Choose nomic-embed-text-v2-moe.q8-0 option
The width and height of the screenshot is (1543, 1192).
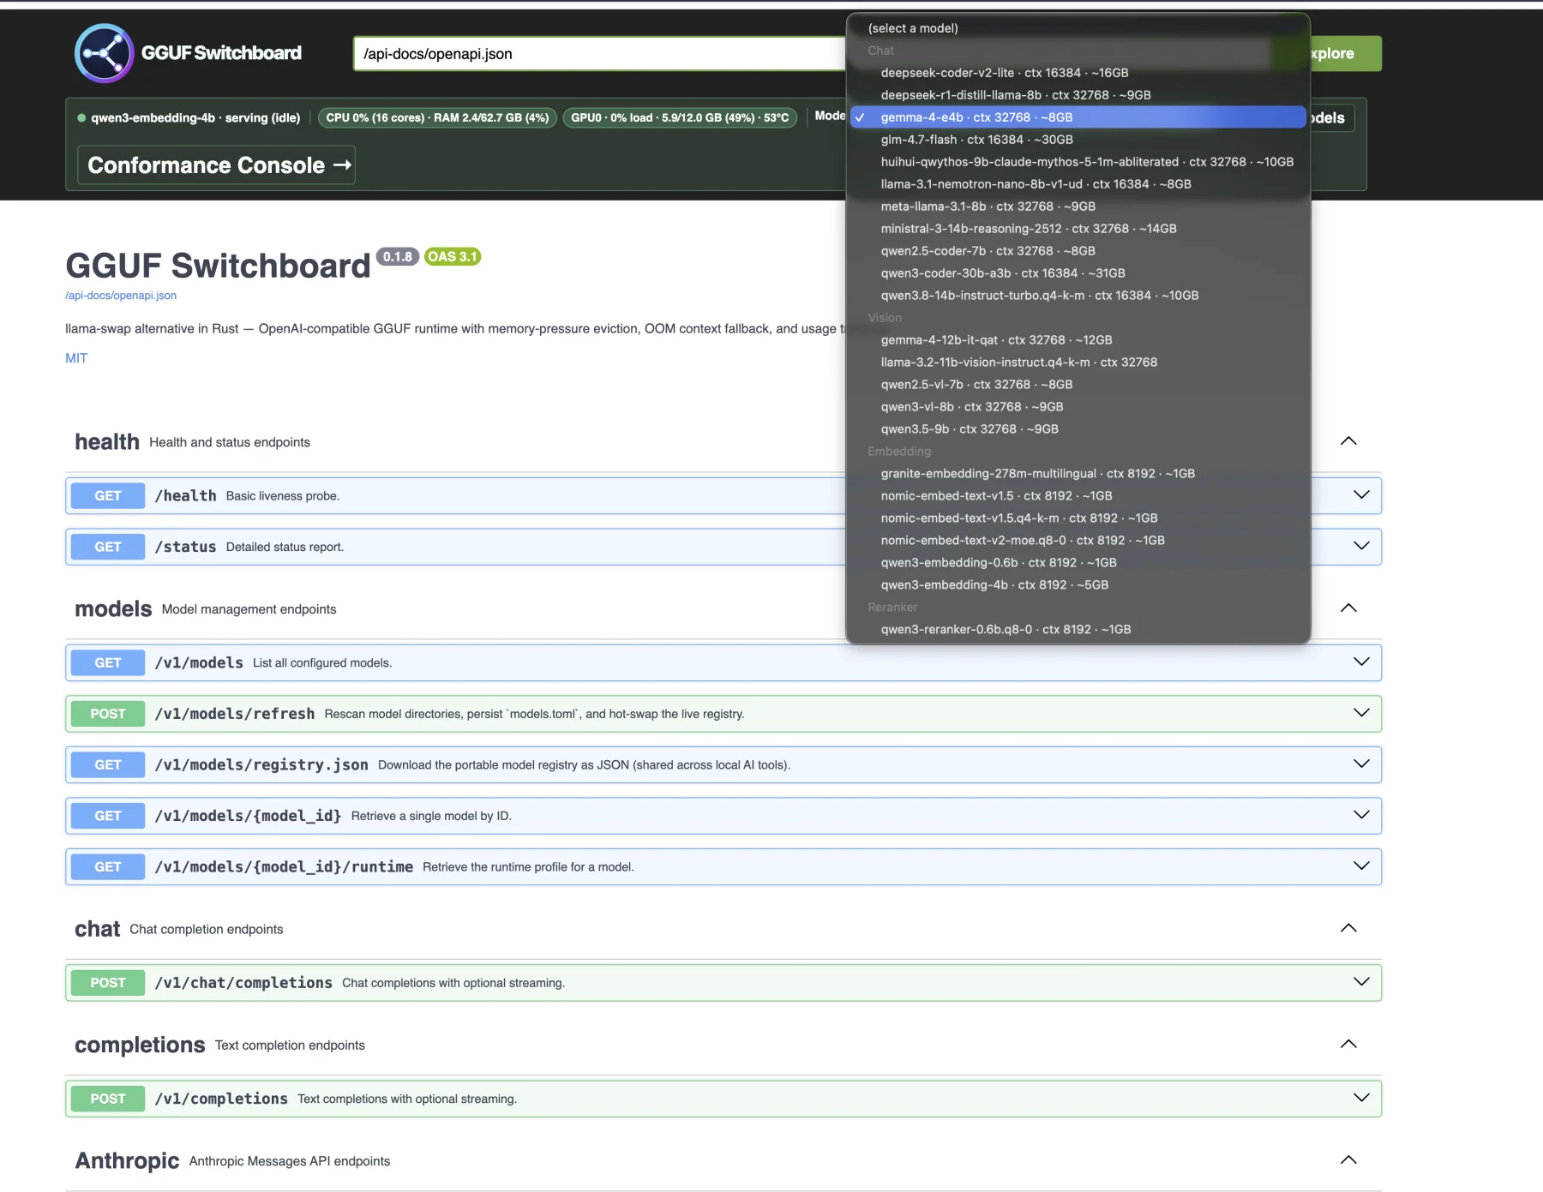[x=1078, y=541]
